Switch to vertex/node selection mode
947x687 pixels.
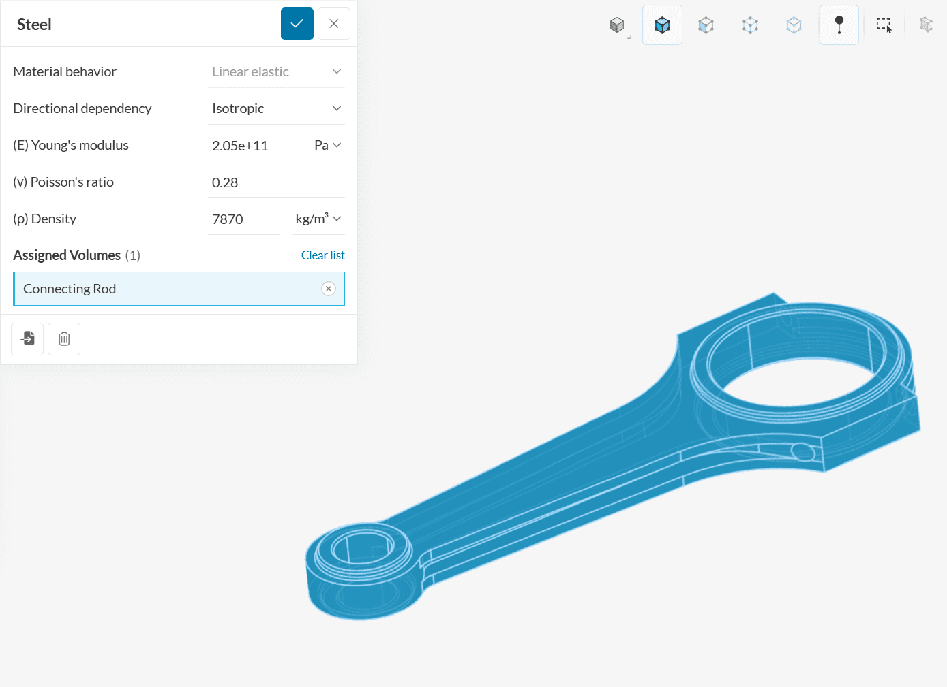[750, 26]
